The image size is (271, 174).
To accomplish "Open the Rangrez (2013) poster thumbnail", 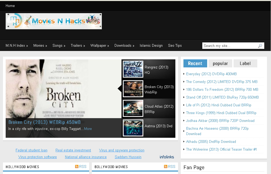I will (133, 69).
